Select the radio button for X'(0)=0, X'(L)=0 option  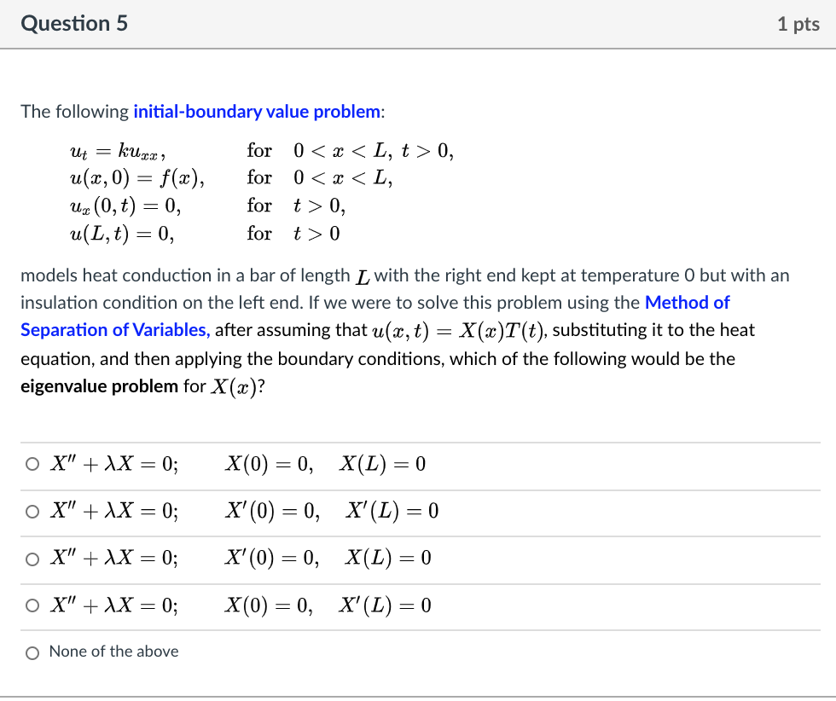click(32, 510)
